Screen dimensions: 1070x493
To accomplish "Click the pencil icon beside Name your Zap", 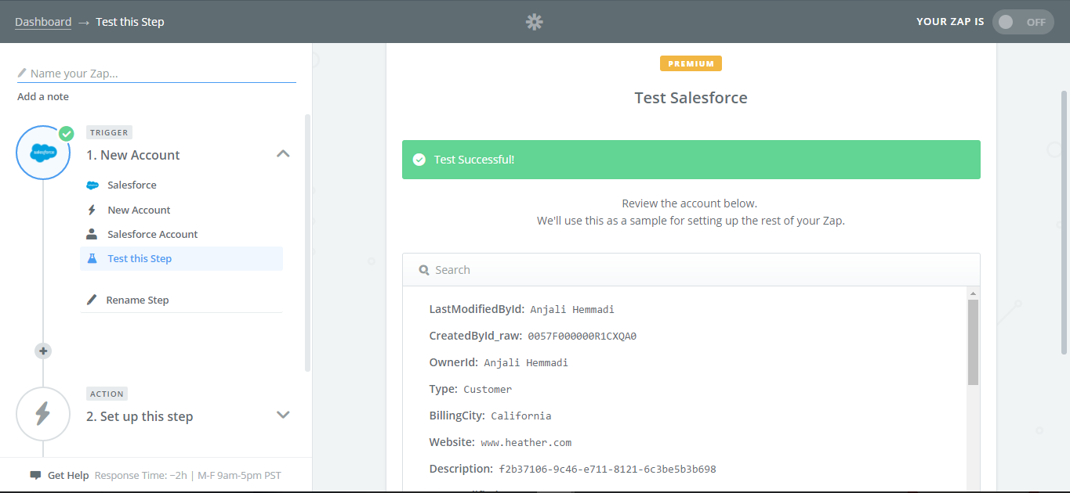I will tap(22, 73).
